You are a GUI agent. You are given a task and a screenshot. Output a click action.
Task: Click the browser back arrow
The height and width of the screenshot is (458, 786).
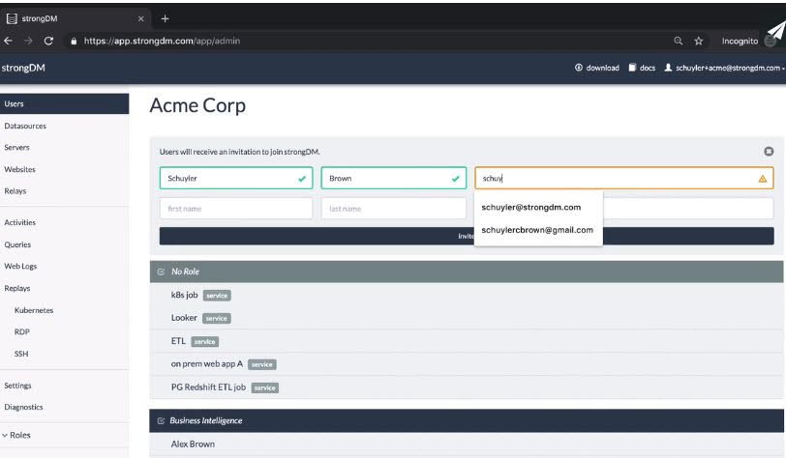click(x=8, y=41)
